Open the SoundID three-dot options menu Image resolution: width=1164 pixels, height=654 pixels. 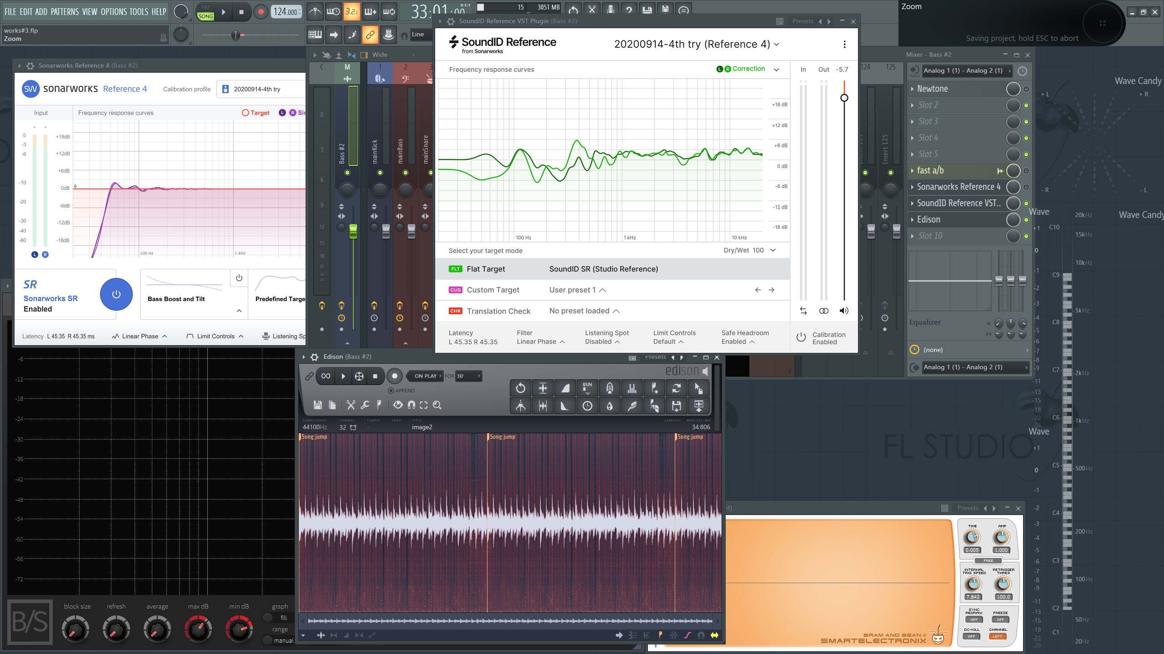point(844,44)
